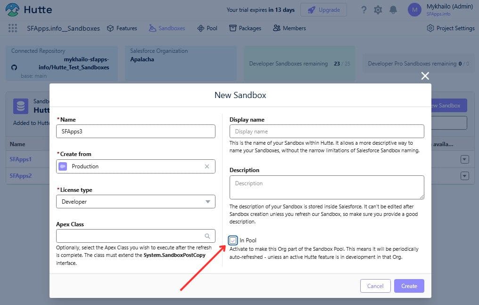The image size is (479, 305).
Task: Expand the SFApps2 row action menu
Action: point(465,176)
